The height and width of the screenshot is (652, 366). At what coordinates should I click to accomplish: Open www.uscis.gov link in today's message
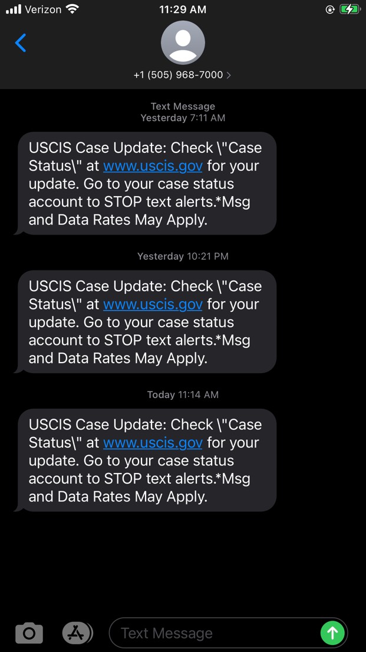tap(152, 443)
